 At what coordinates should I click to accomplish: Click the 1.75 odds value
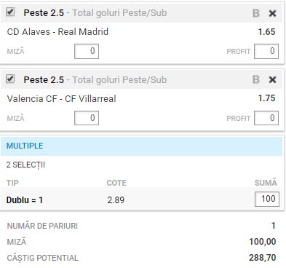[266, 98]
